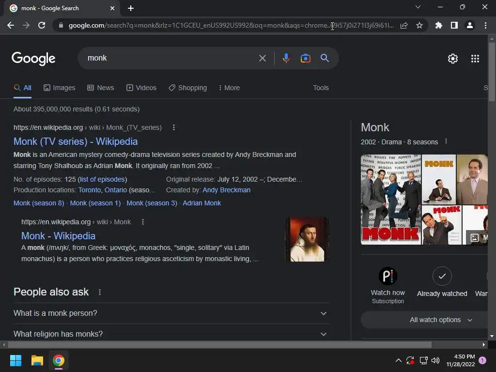This screenshot has height=372, width=496.
Task: Open volume control in system tray
Action: coord(435,360)
